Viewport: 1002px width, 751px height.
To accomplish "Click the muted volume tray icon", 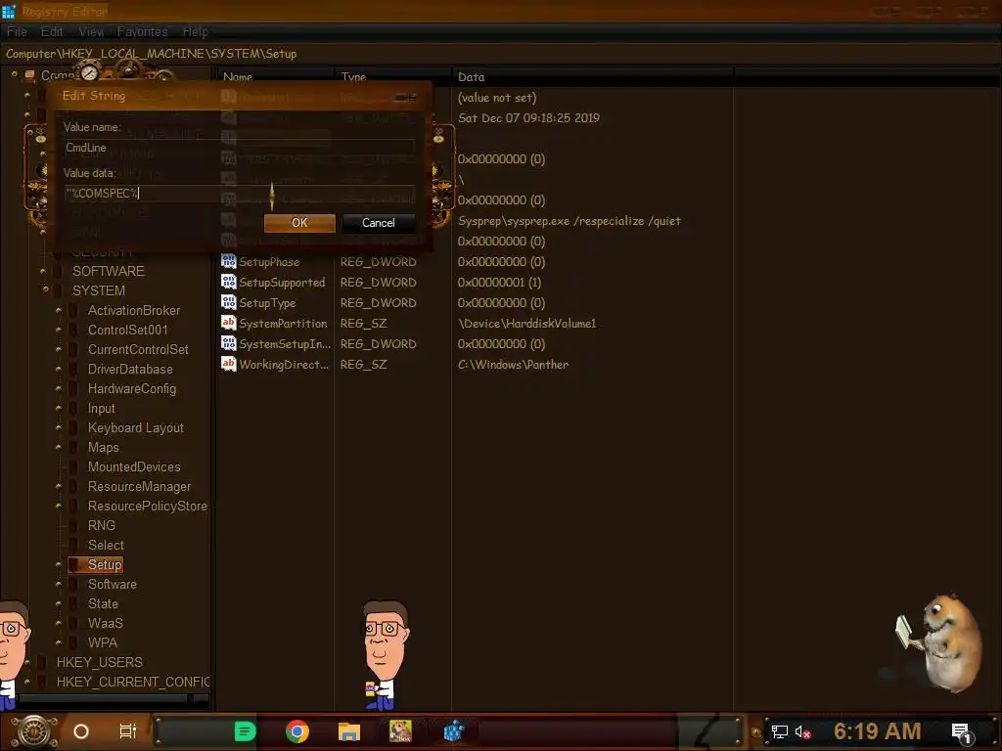I will tap(802, 731).
